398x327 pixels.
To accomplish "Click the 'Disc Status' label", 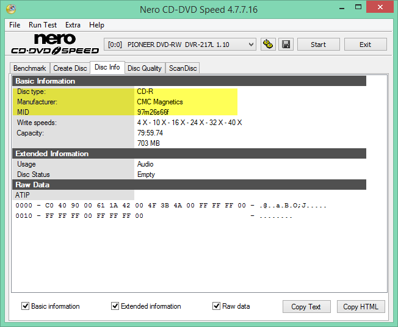I will pyautogui.click(x=33, y=174).
